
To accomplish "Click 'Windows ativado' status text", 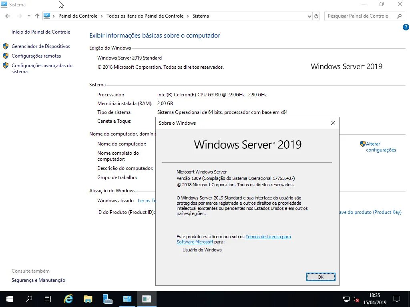I will [115, 201].
